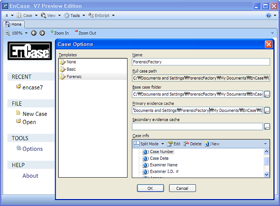The image size is (280, 206).
Task: Close the Case Options dialog
Action: [x=269, y=44]
